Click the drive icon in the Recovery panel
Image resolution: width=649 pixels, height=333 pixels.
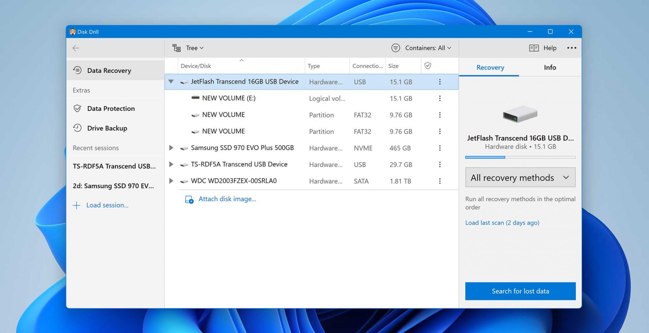pos(520,114)
